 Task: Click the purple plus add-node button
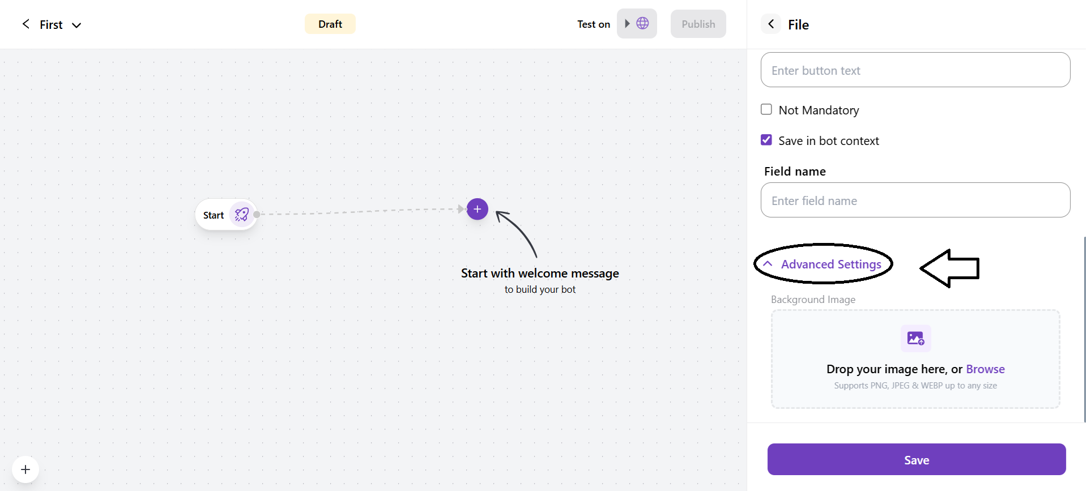[477, 209]
